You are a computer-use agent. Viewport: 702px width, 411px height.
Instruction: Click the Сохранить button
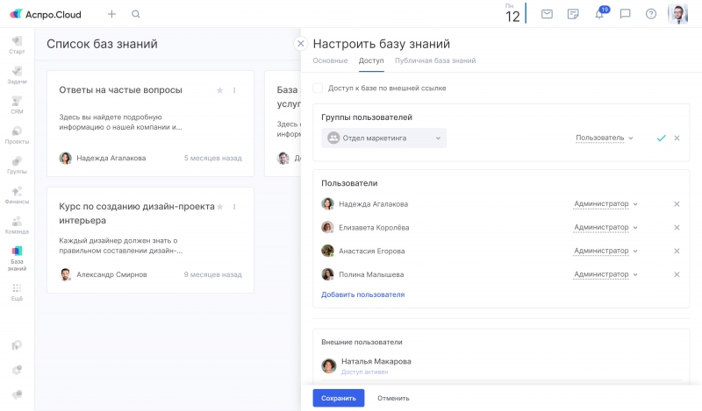338,398
